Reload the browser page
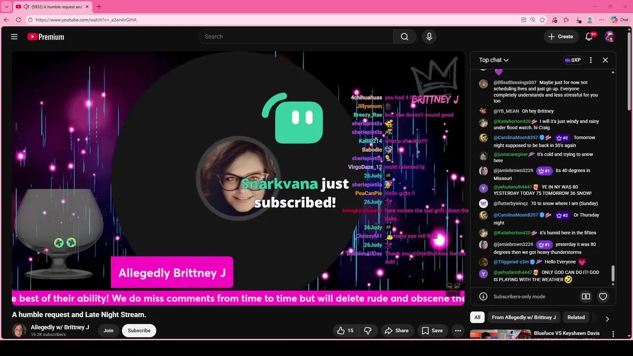 click(x=18, y=20)
